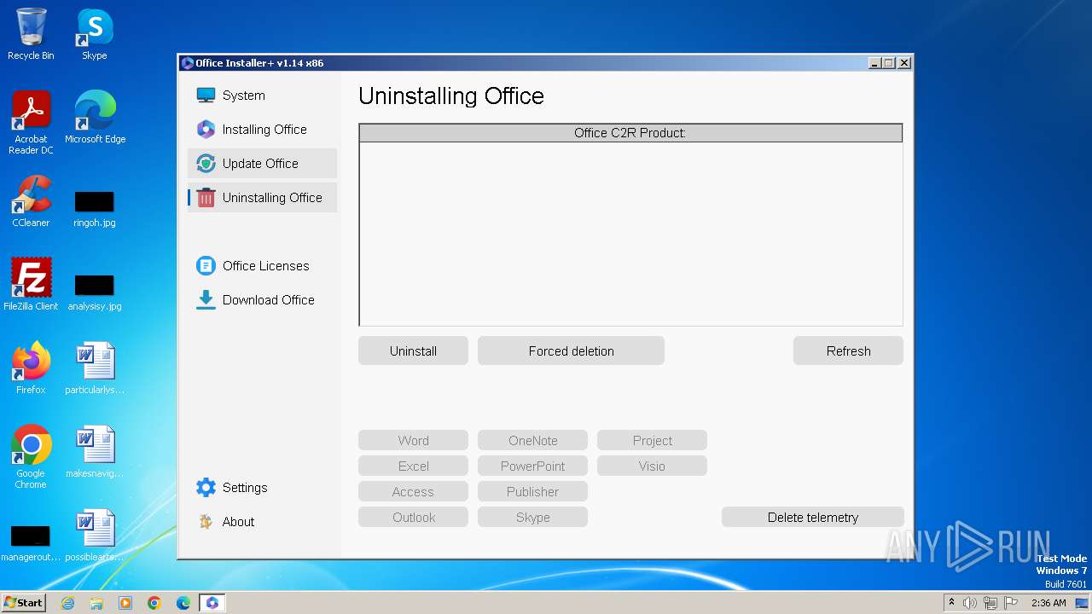The width and height of the screenshot is (1092, 614).
Task: Open Edge from the taskbar
Action: 183,603
